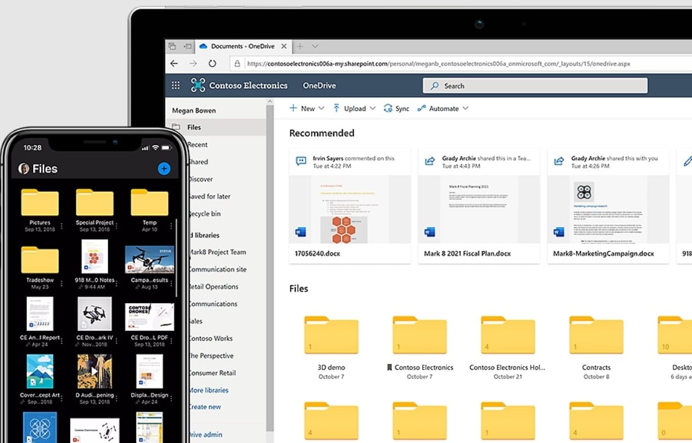Open the Contoso Works library
The height and width of the screenshot is (443, 692).
click(x=211, y=338)
